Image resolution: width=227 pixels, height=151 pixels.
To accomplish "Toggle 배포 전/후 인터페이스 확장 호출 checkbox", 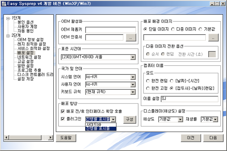I will [x=63, y=111].
